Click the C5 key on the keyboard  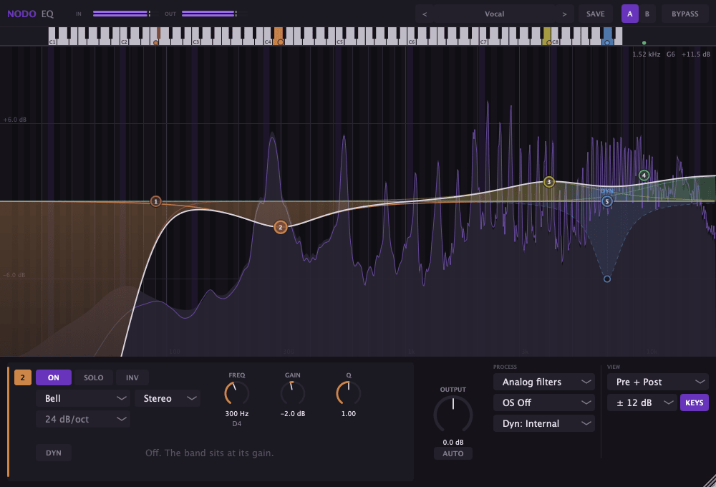click(x=339, y=37)
